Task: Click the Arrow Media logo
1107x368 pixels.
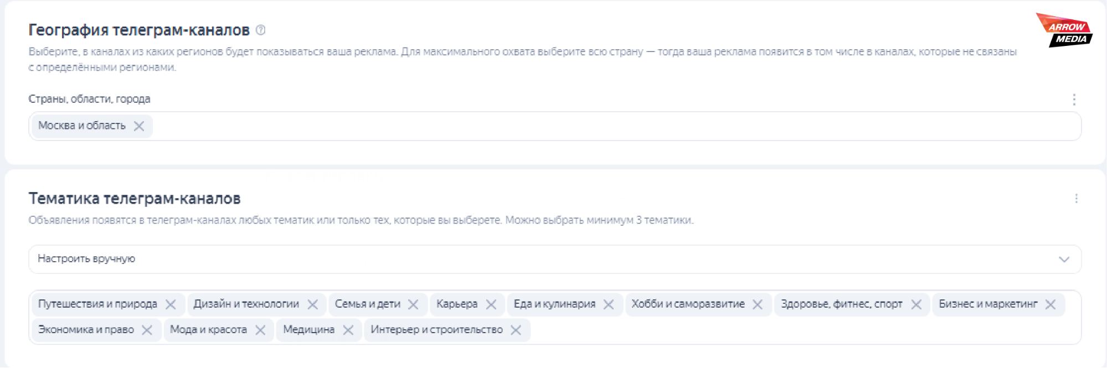Action: click(x=1064, y=31)
